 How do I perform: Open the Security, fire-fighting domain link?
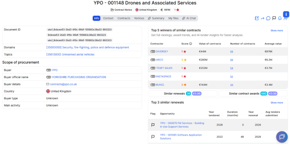pos(88,47)
